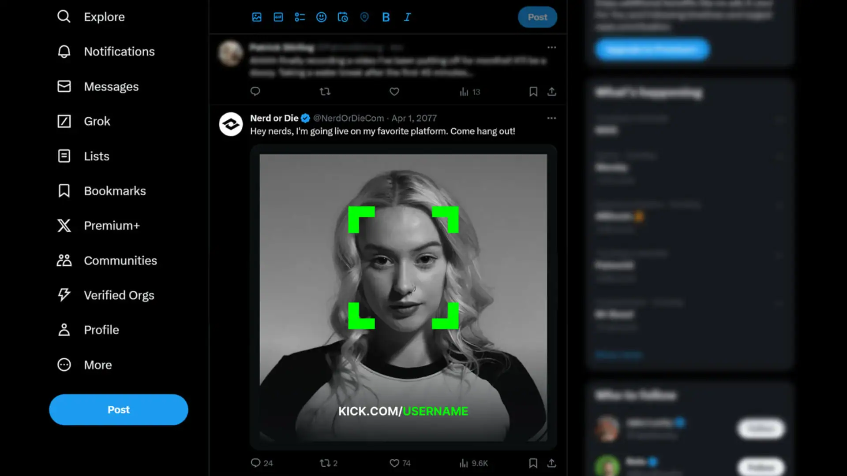Open the Lists icon in sidebar
This screenshot has width=847, height=476.
tap(64, 156)
